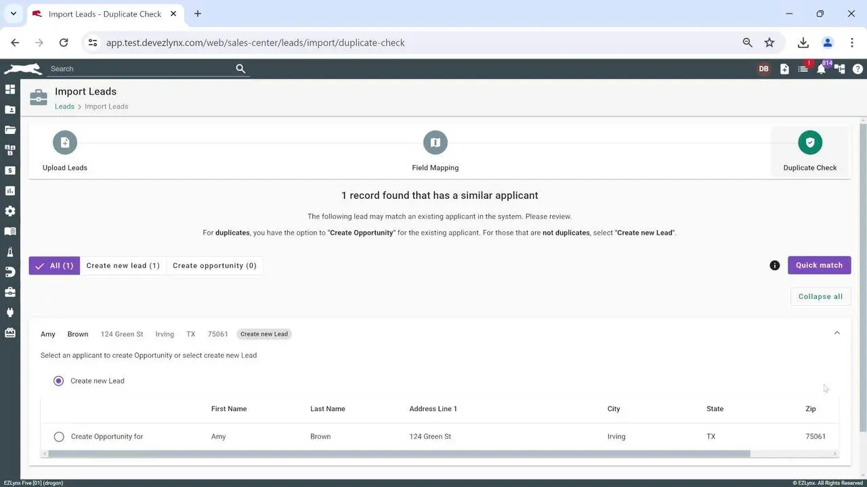Image resolution: width=867 pixels, height=487 pixels.
Task: Click the Quick match button
Action: [819, 265]
